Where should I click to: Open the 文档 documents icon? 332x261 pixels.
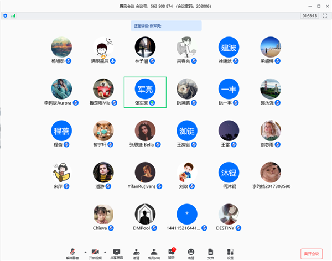[x=210, y=253]
